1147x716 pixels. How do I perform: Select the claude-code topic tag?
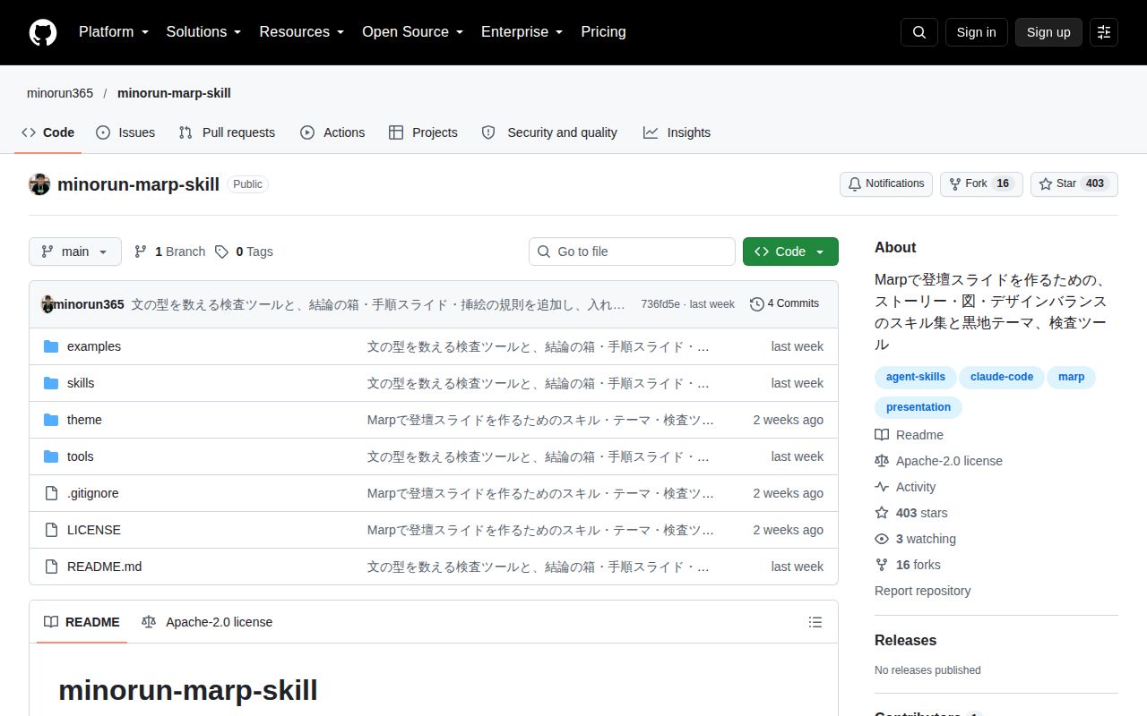[1002, 377]
